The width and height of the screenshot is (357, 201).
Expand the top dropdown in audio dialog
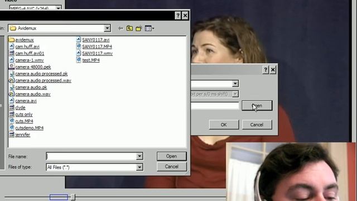pos(235,84)
